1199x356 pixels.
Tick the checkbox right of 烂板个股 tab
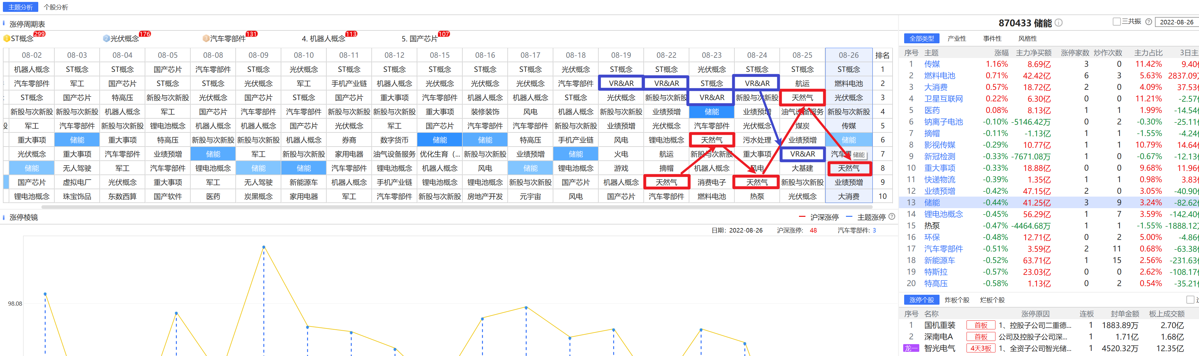(x=1190, y=300)
